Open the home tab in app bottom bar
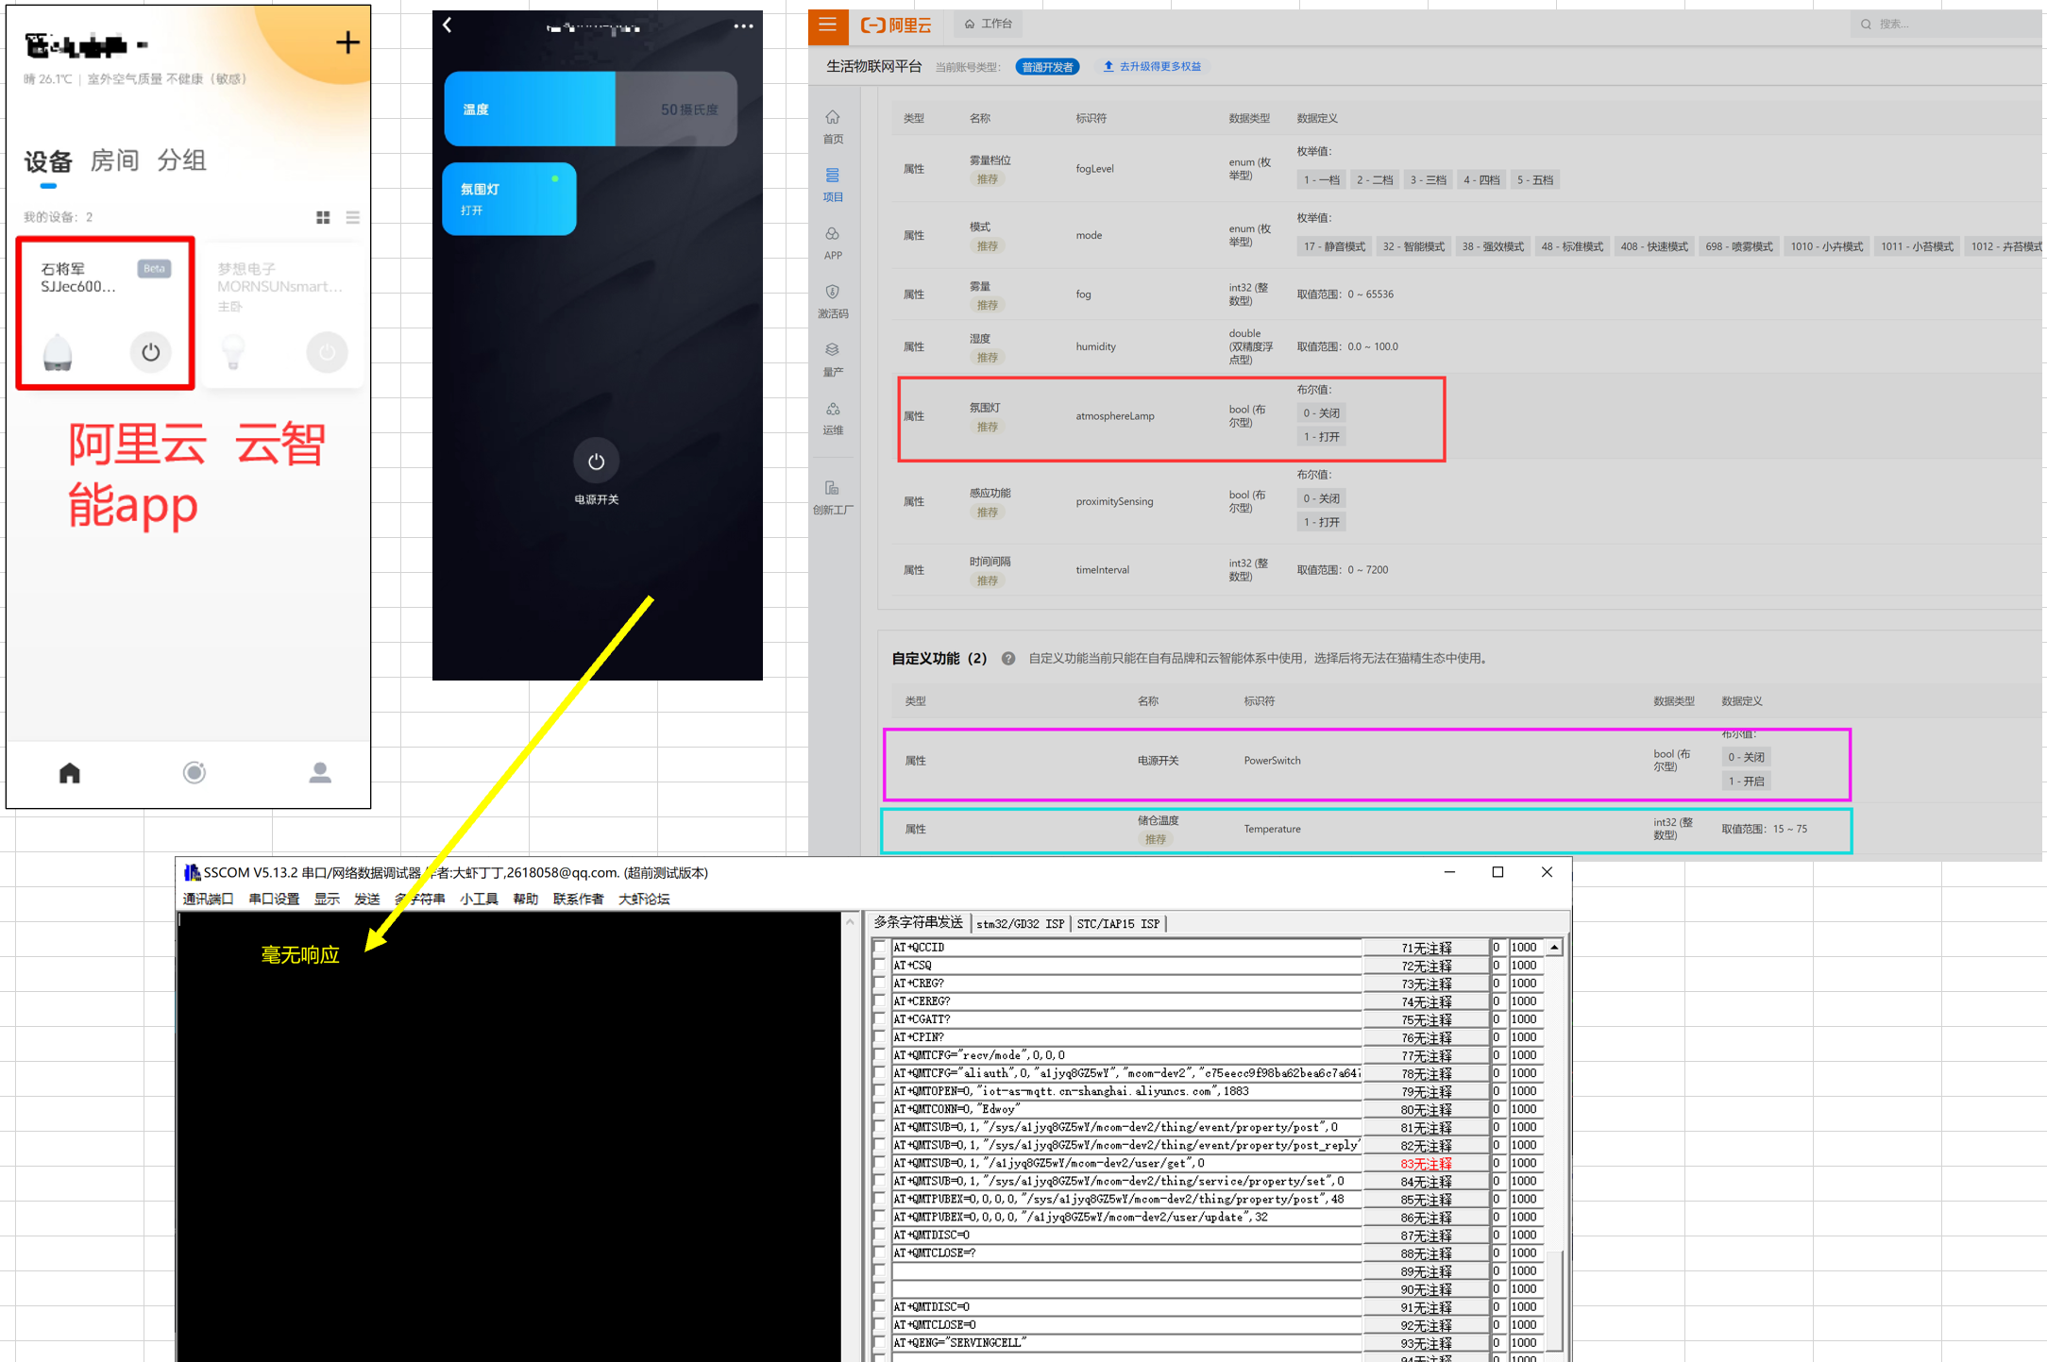Viewport: 2047px width, 1362px height. (70, 773)
